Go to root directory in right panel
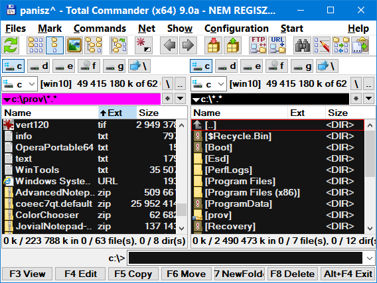The width and height of the screenshot is (377, 283). 356,84
